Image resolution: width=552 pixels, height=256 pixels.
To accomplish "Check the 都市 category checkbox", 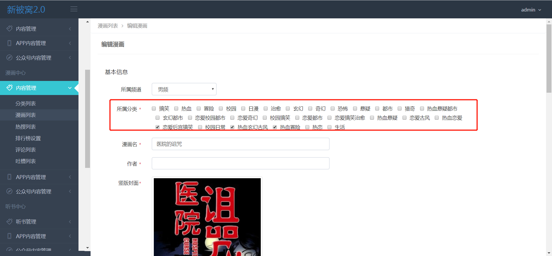I will [377, 108].
